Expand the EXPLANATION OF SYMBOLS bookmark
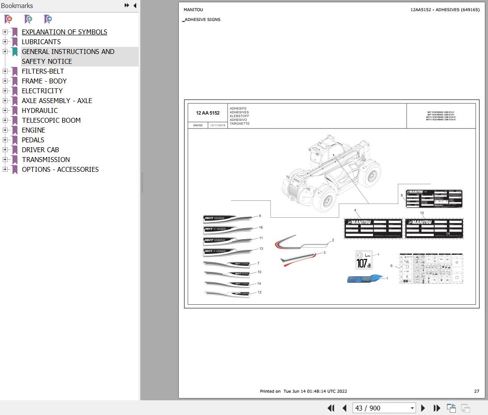Screen dimensions: 488x415 pyautogui.click(x=4, y=32)
